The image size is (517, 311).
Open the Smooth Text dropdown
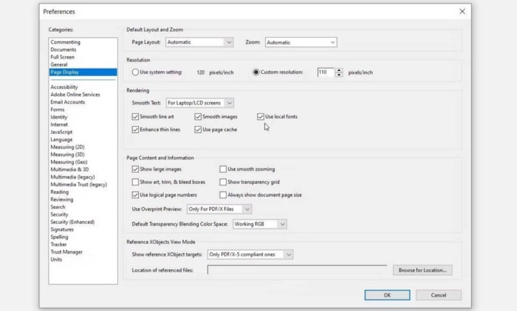pyautogui.click(x=200, y=103)
